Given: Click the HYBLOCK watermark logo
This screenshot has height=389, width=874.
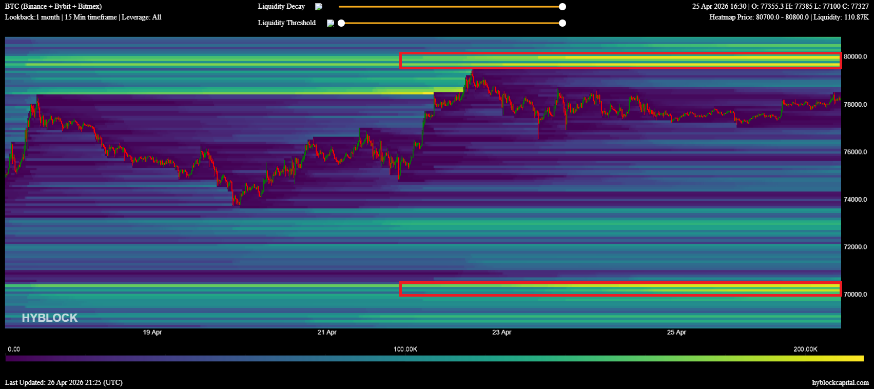Looking at the screenshot, I should click(50, 318).
